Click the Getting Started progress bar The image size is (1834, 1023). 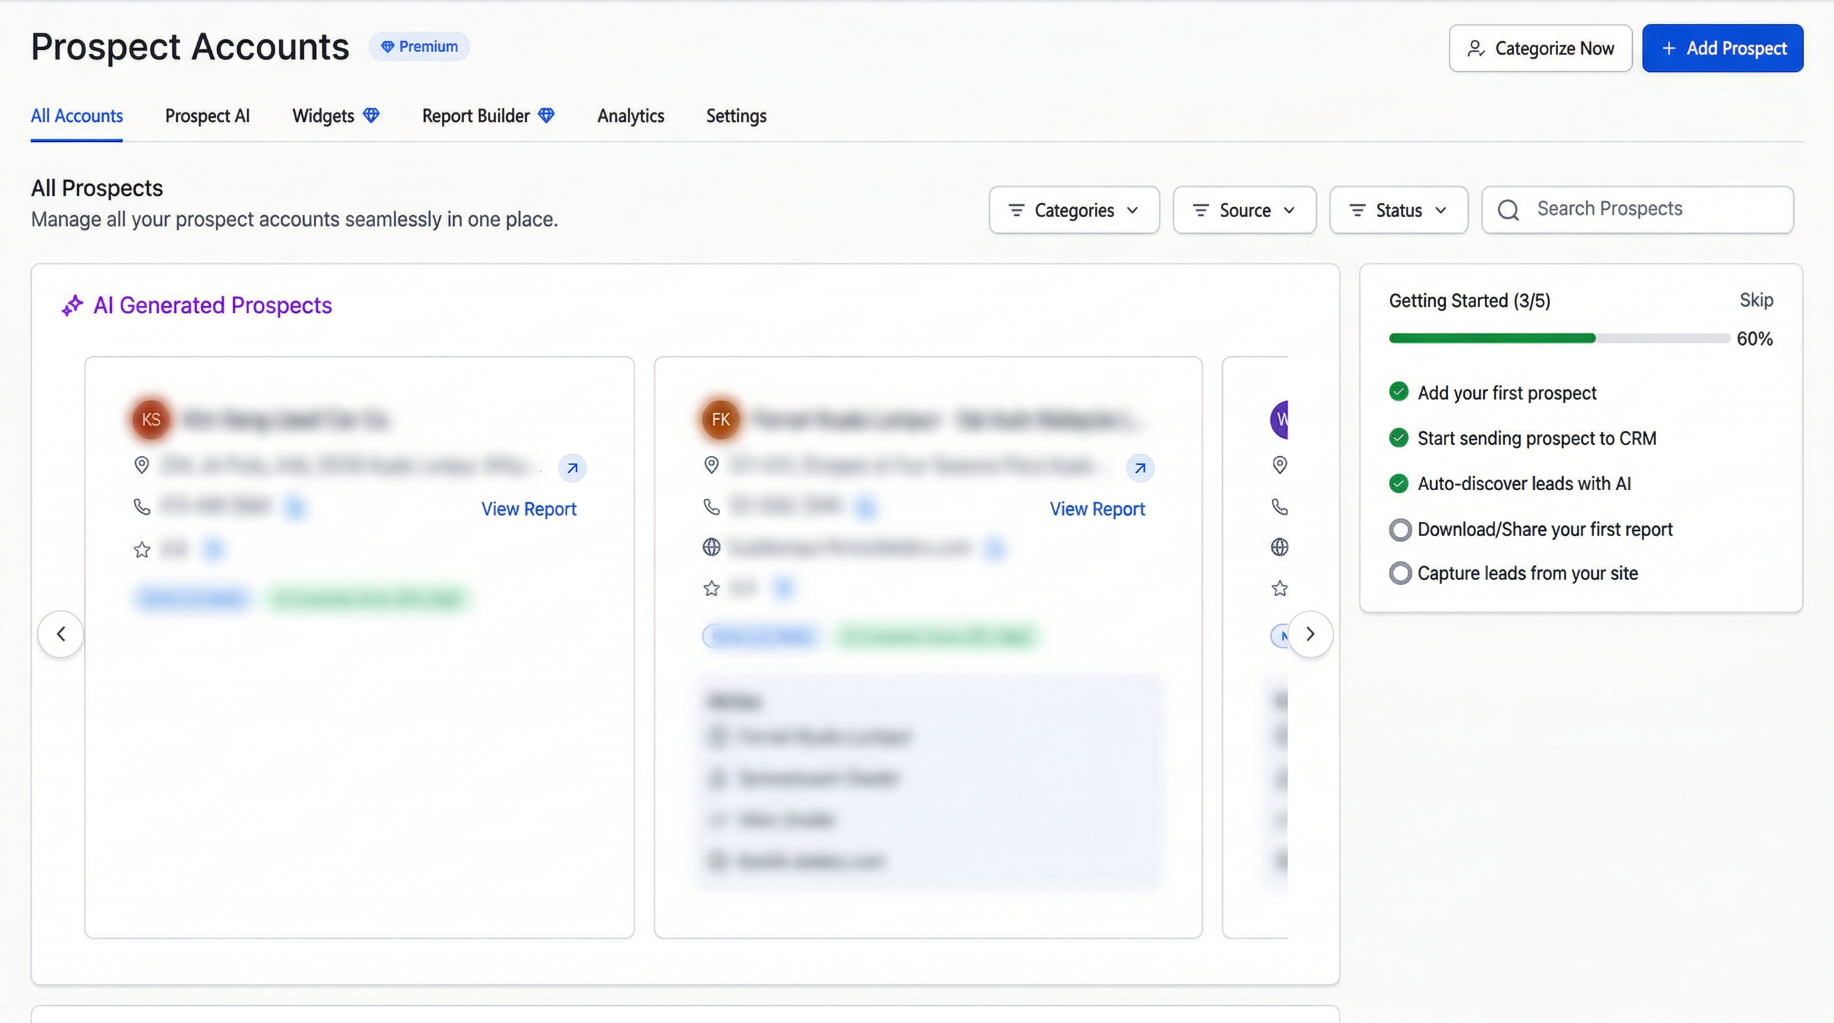coord(1559,338)
